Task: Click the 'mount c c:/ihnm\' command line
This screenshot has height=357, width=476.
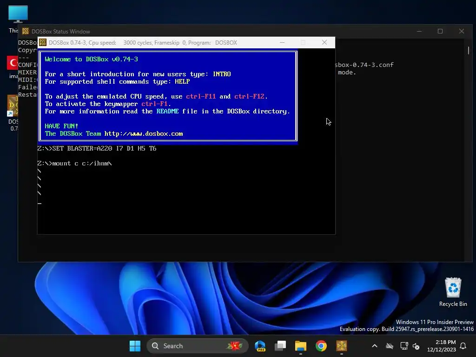Action: 75,164
